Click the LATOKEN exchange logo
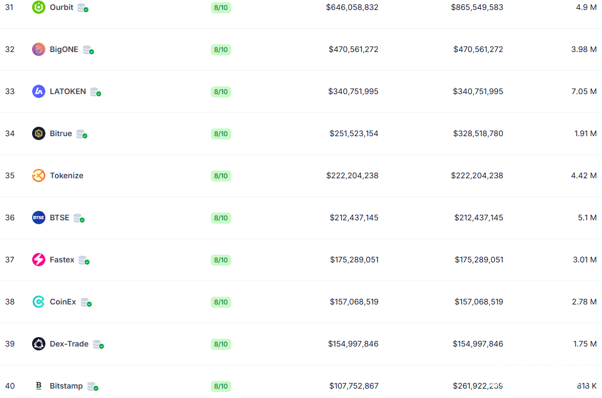 pyautogui.click(x=38, y=91)
